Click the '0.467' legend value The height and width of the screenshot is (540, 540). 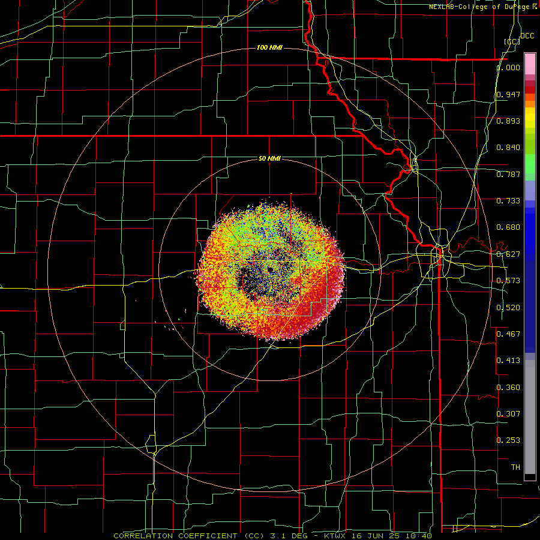tap(508, 334)
